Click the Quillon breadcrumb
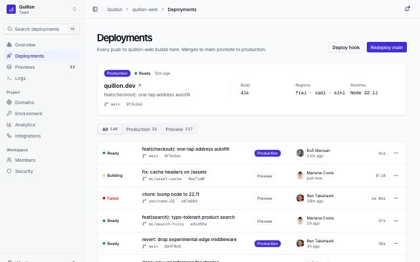 coord(115,9)
